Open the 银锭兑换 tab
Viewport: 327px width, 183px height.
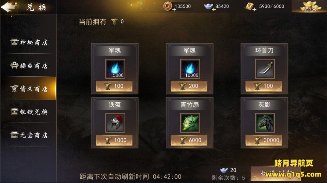coord(29,112)
